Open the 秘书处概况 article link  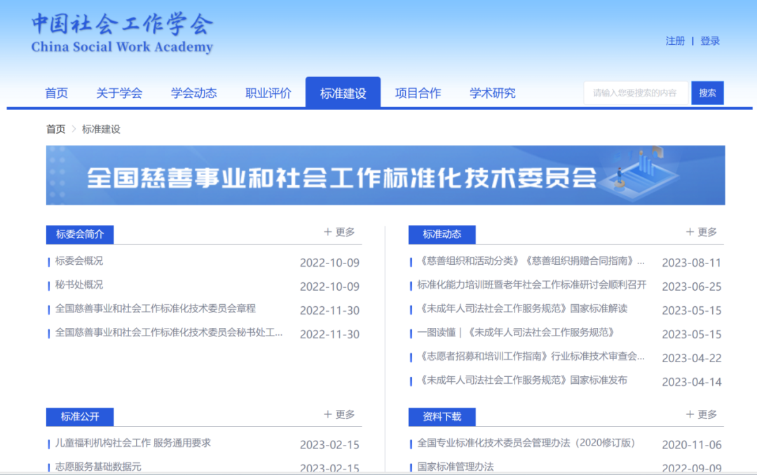click(79, 284)
